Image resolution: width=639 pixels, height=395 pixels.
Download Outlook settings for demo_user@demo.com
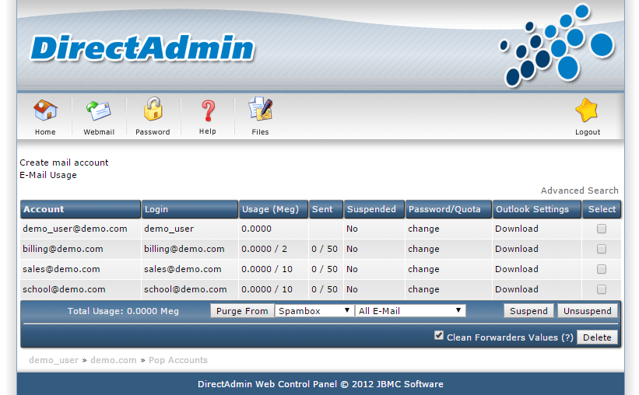tap(517, 229)
